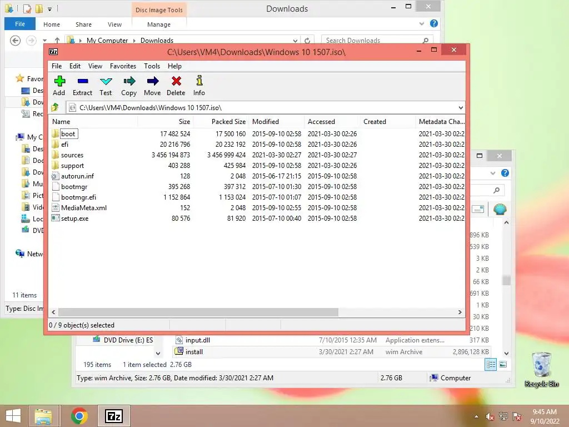
Task: Click the Move toolbar icon
Action: point(152,81)
